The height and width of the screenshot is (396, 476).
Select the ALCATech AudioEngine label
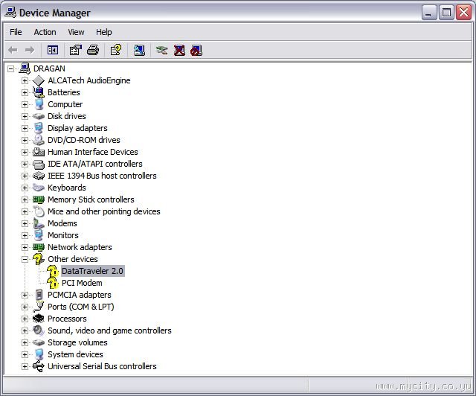tap(89, 80)
